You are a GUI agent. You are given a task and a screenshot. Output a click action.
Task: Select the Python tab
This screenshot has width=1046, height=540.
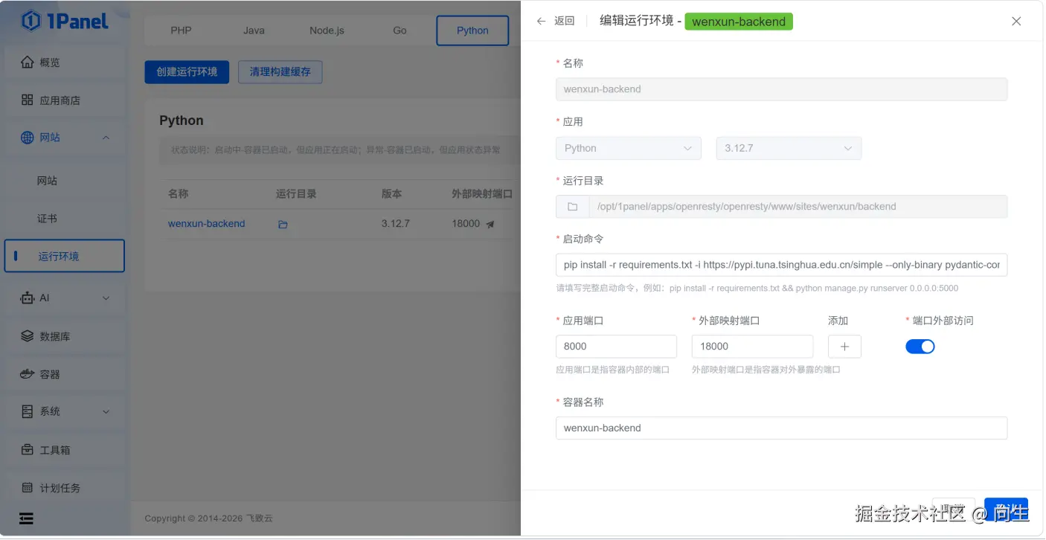(472, 30)
